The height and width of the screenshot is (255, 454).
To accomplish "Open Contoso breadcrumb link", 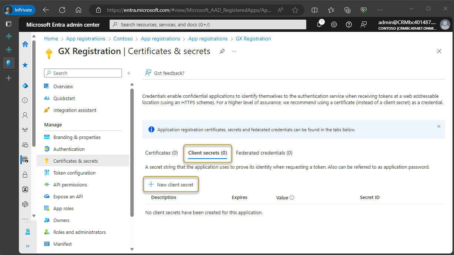I will [123, 39].
